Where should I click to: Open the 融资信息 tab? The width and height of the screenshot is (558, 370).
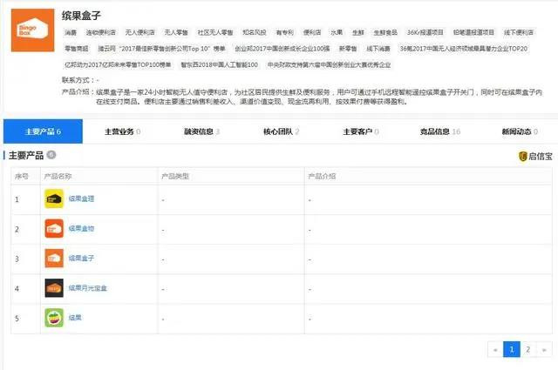click(201, 131)
